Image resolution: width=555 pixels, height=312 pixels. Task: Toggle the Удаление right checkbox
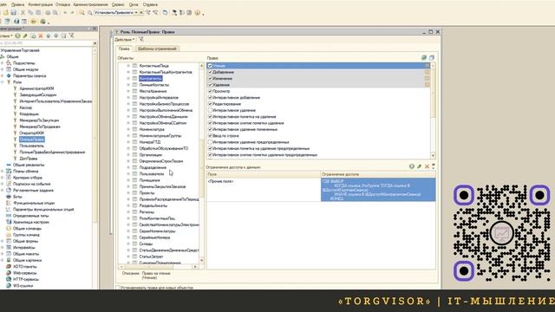pos(210,85)
